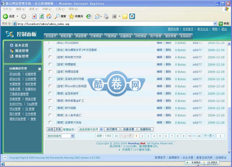Print the page with printer icon
This screenshot has width=232, height=167.
coord(106,16)
